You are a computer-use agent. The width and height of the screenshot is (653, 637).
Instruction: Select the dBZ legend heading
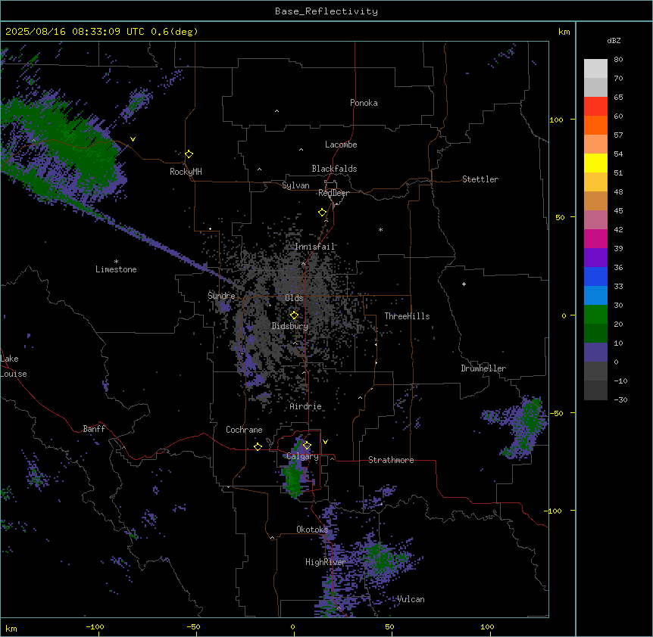point(614,41)
